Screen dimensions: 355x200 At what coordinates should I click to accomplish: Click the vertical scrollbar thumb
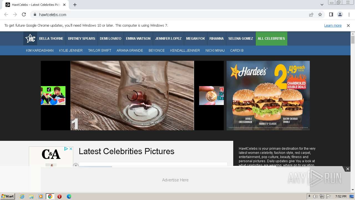(x=353, y=40)
